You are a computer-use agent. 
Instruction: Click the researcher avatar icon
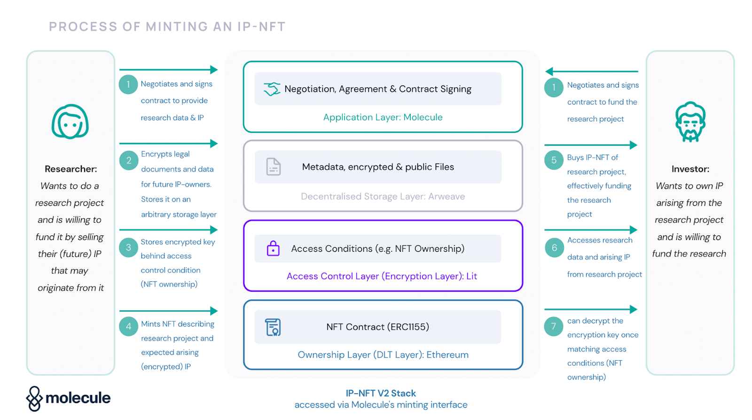pyautogui.click(x=70, y=122)
